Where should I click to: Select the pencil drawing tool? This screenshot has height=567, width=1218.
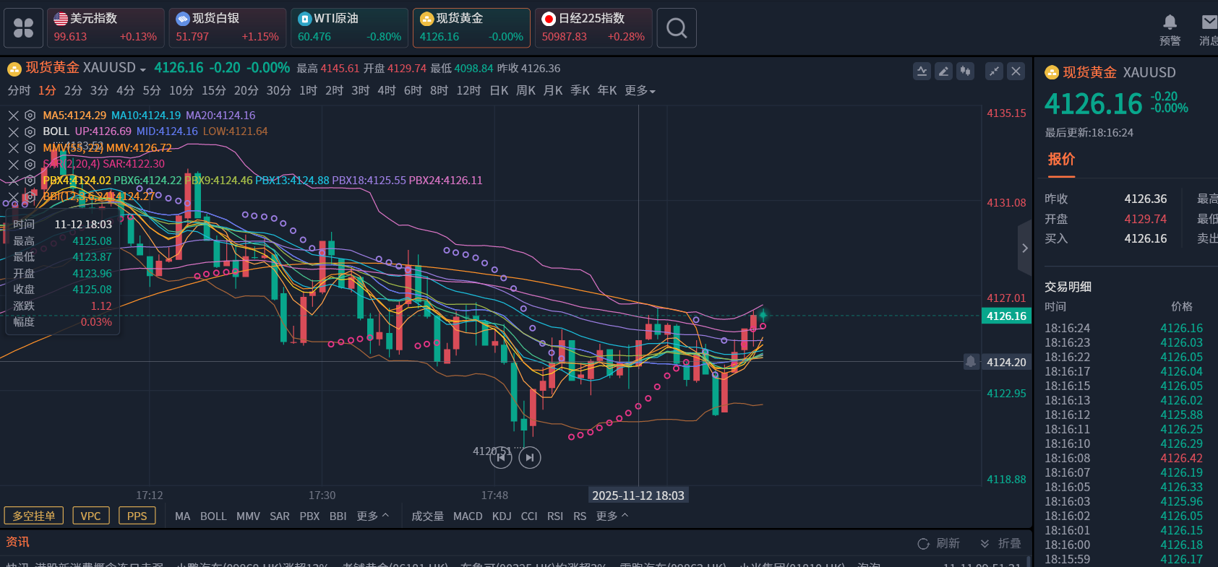(943, 71)
